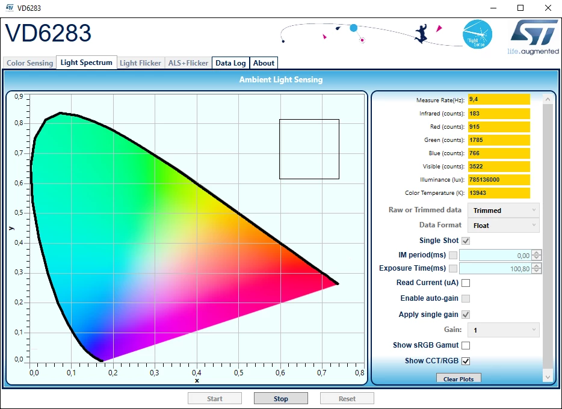
Task: Toggle the Single Shot checkbox
Action: 466,241
